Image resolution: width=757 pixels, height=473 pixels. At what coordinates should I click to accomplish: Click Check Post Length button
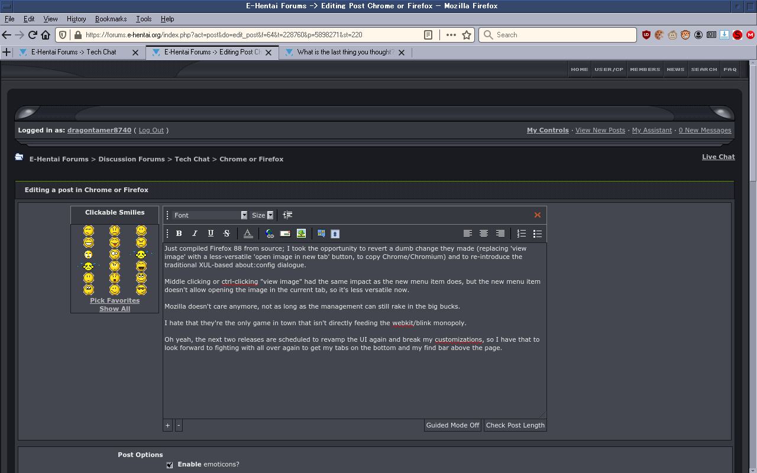pyautogui.click(x=515, y=425)
